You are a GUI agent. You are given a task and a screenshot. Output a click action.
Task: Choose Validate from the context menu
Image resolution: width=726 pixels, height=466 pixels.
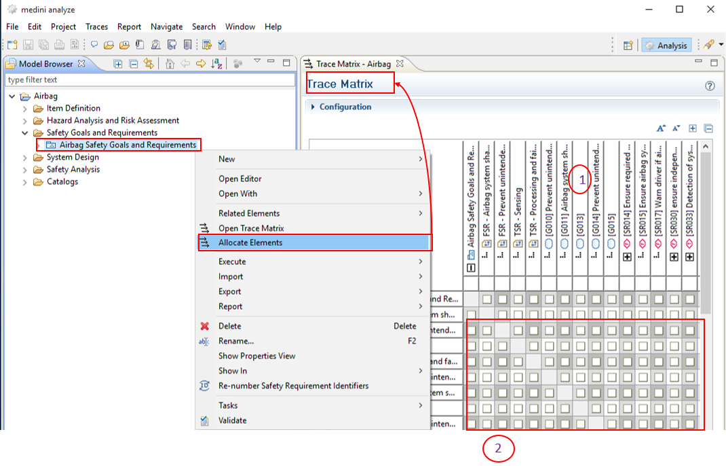click(x=232, y=420)
